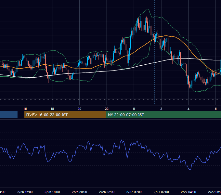Viewport: 221px width, 195px height.
Task: Click the upper time axis label 2
Action: 161,109
